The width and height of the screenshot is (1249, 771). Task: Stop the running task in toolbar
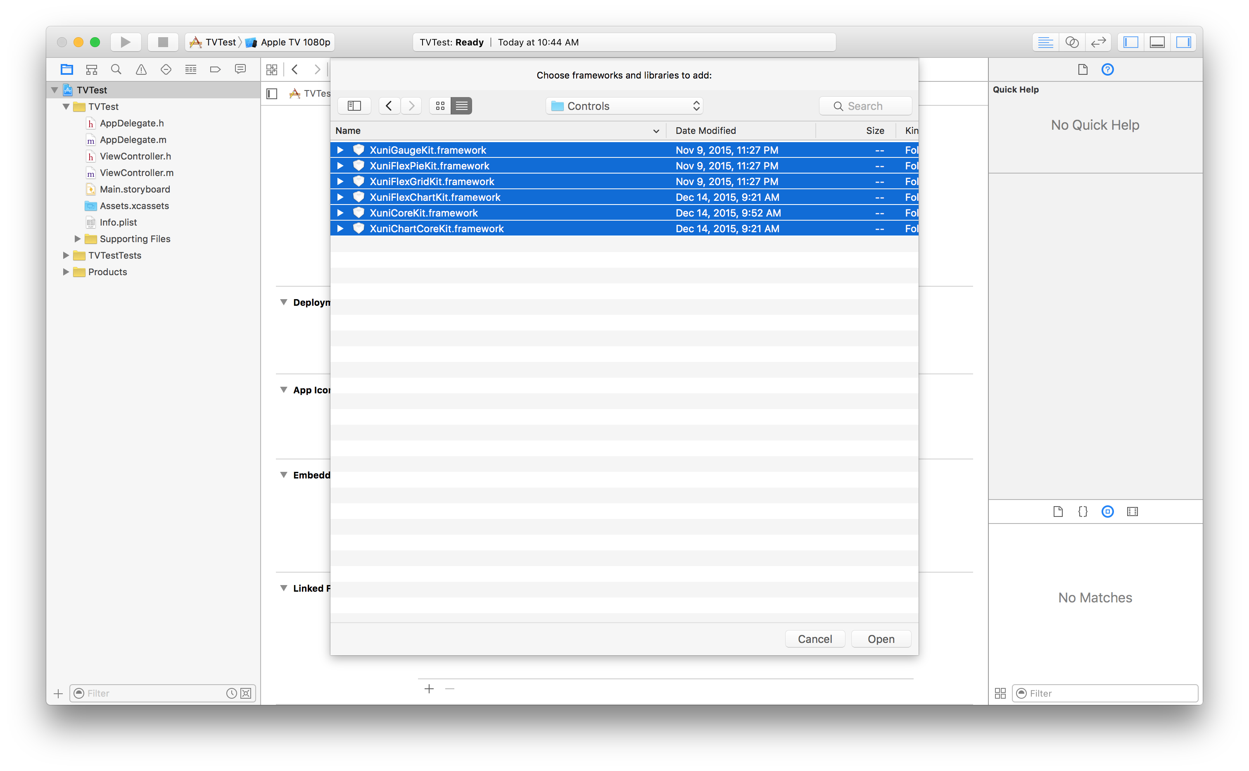coord(163,42)
